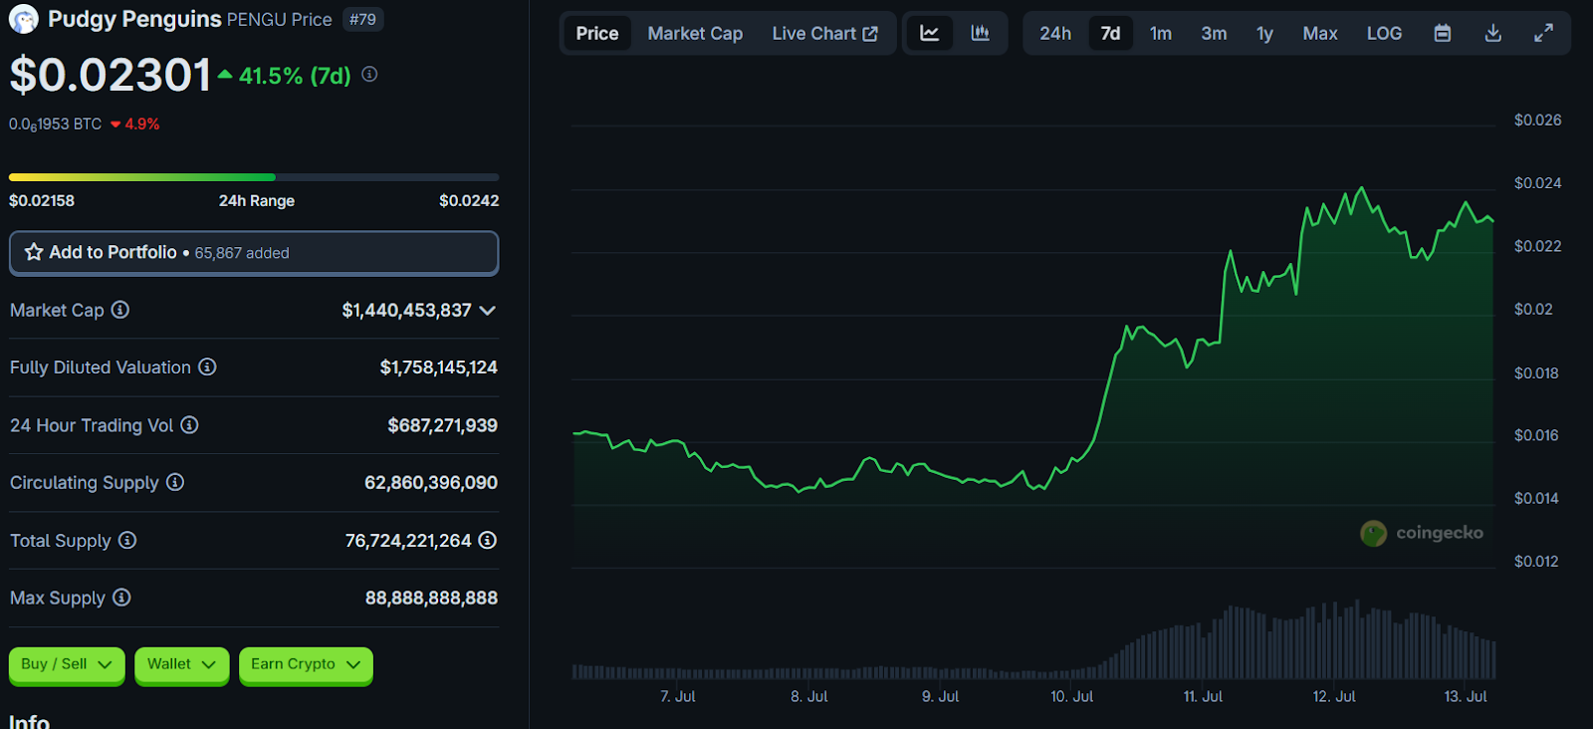Click the 13. Jul axis label
The image size is (1593, 729).
[1466, 696]
